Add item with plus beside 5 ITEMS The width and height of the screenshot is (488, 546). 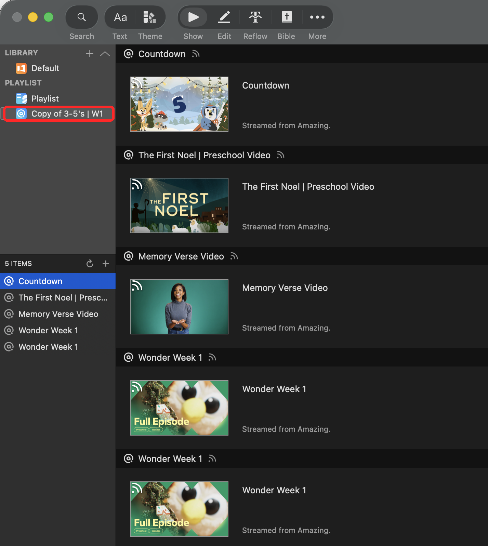(106, 264)
